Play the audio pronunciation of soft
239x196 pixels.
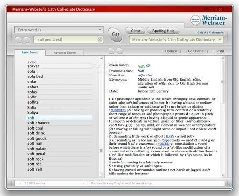148,65
